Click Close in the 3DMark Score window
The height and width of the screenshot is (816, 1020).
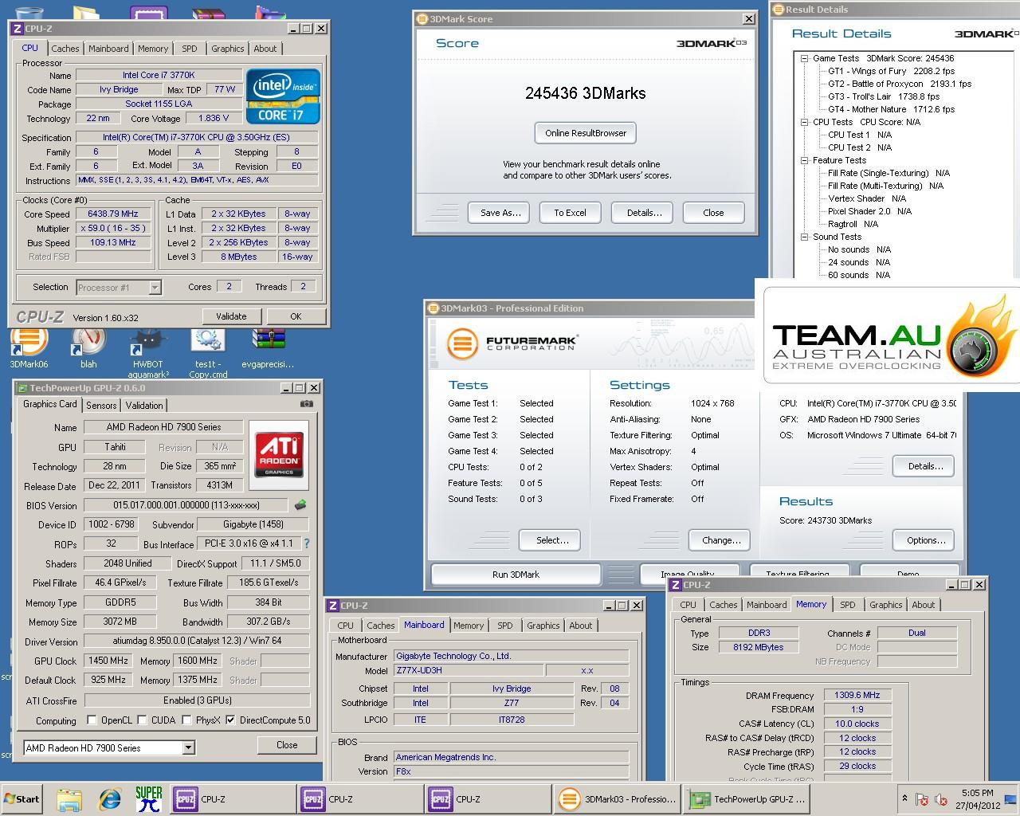coord(713,213)
